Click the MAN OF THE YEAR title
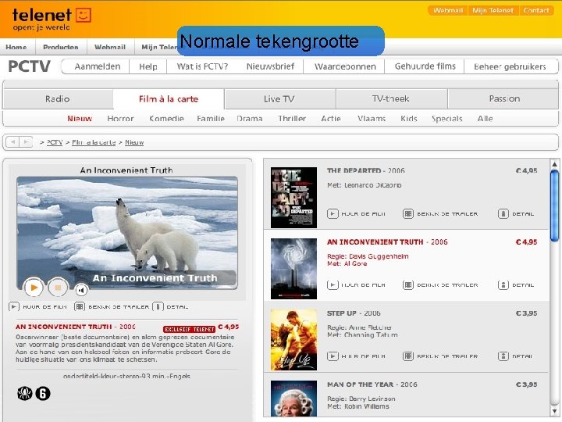 point(360,384)
